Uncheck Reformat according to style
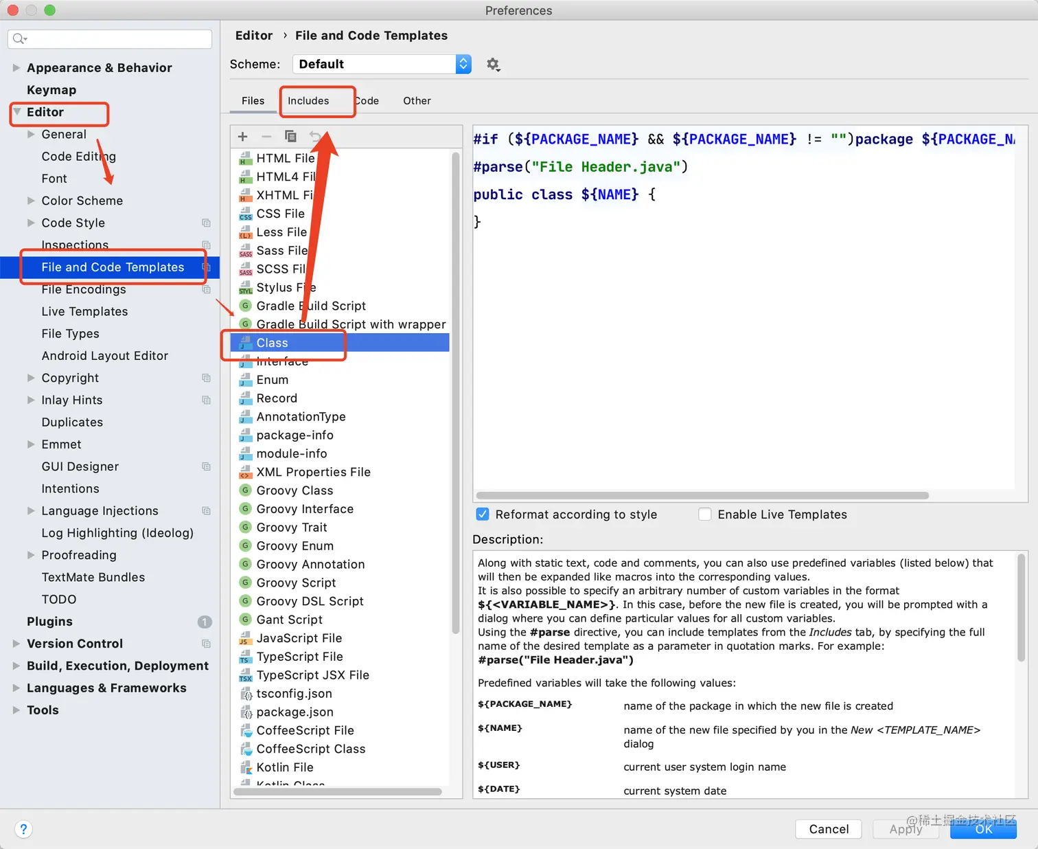1038x849 pixels. pos(483,514)
